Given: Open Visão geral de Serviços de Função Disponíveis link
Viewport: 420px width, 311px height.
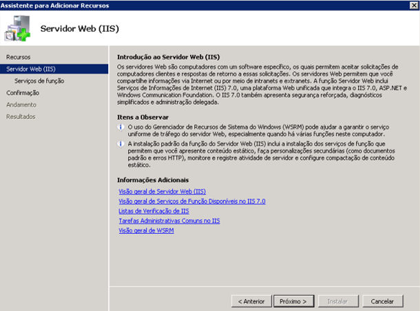Looking at the screenshot, I should tap(192, 202).
